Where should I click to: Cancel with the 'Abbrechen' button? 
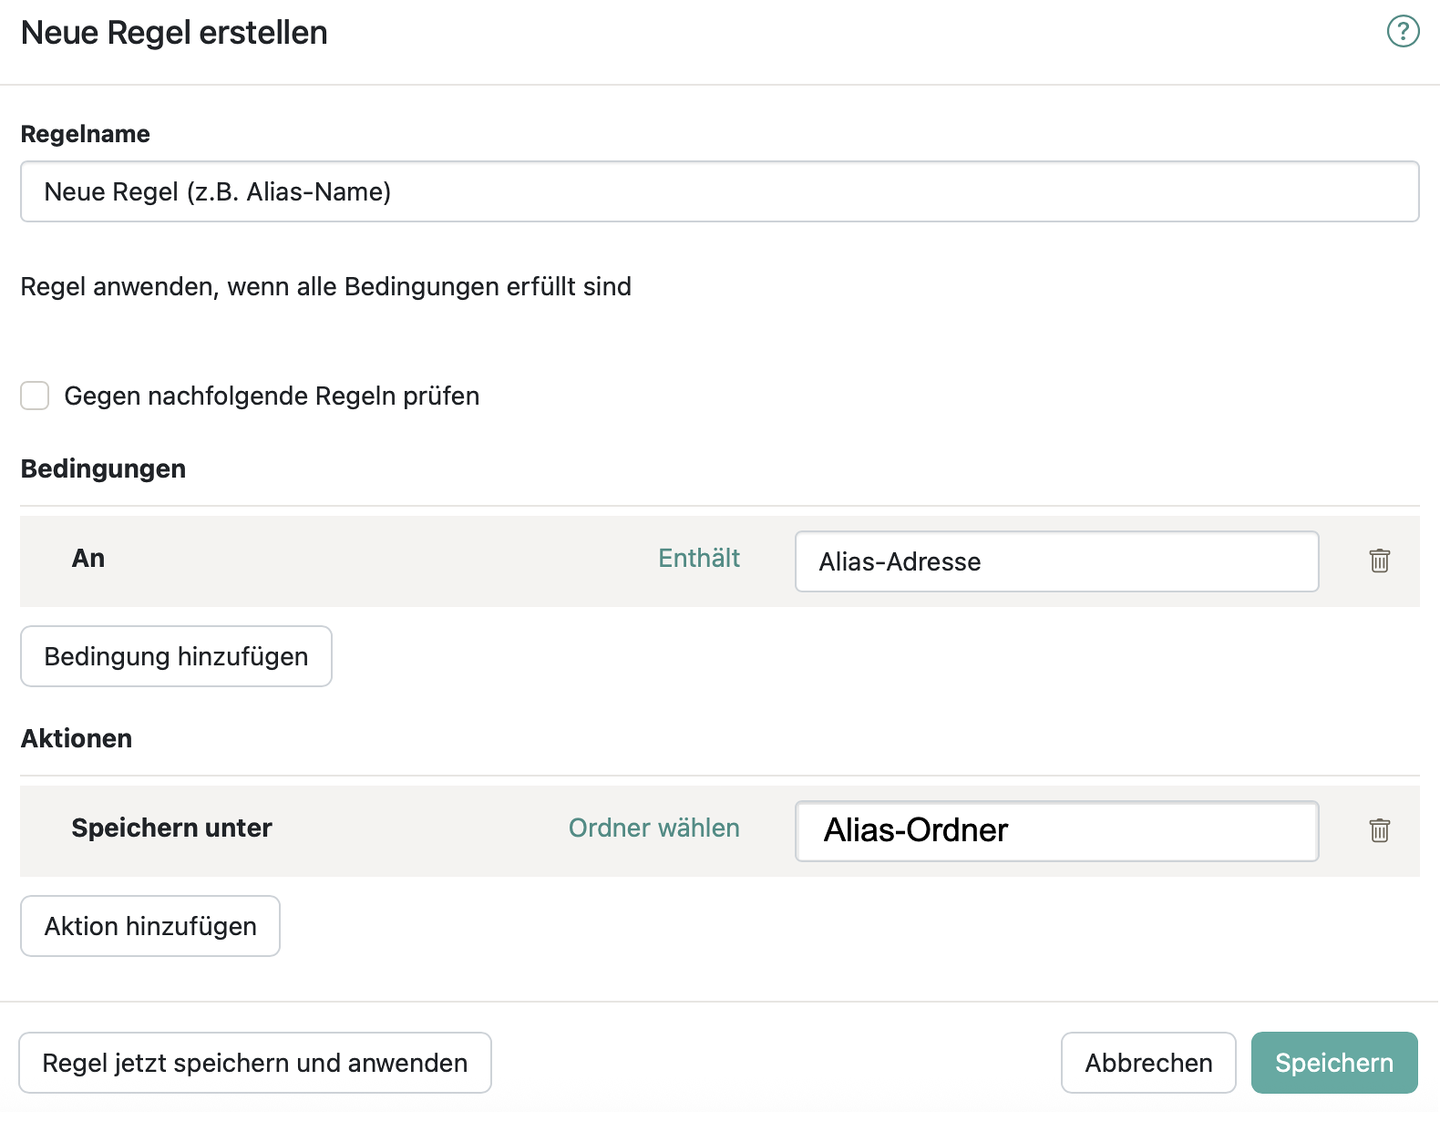(1147, 1063)
